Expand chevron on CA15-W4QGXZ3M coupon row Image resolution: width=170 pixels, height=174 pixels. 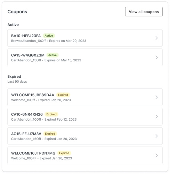[156, 58]
